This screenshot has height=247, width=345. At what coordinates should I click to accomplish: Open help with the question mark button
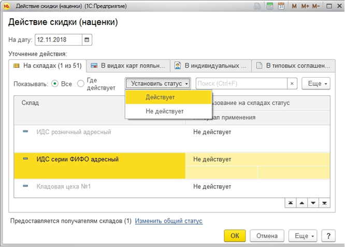click(x=328, y=236)
